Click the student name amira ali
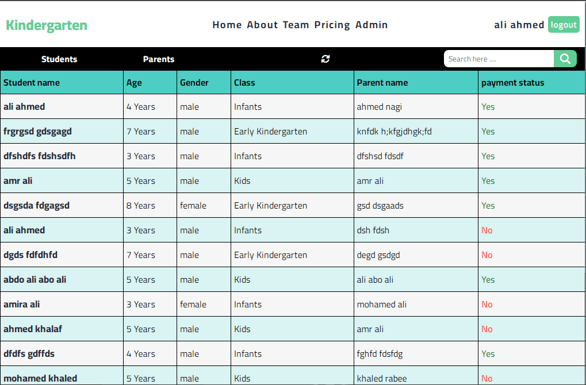The width and height of the screenshot is (586, 385). point(22,305)
